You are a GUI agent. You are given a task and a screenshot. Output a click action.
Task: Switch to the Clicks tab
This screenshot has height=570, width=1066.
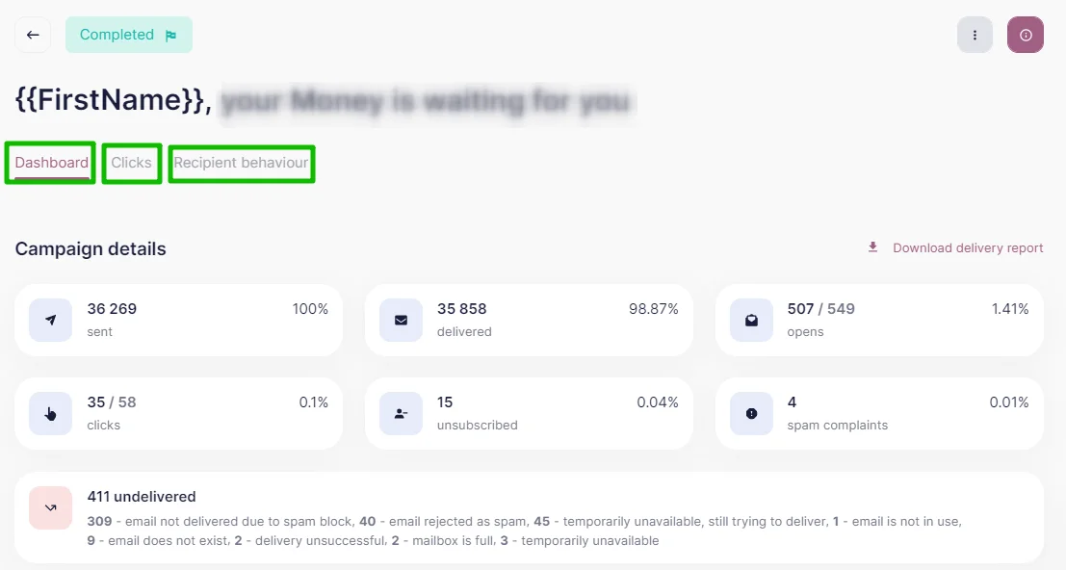pyautogui.click(x=131, y=163)
